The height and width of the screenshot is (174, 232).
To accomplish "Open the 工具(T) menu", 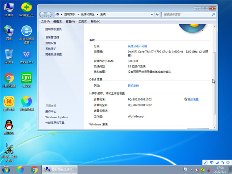I will click(83, 22).
